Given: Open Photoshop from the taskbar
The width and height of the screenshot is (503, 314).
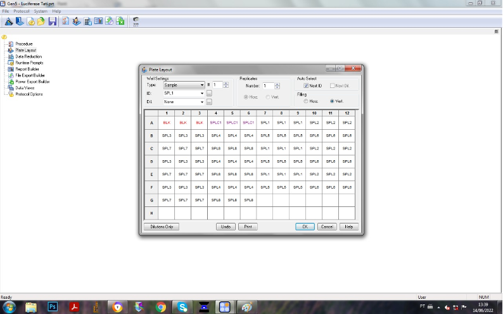Looking at the screenshot, I should pos(53,306).
